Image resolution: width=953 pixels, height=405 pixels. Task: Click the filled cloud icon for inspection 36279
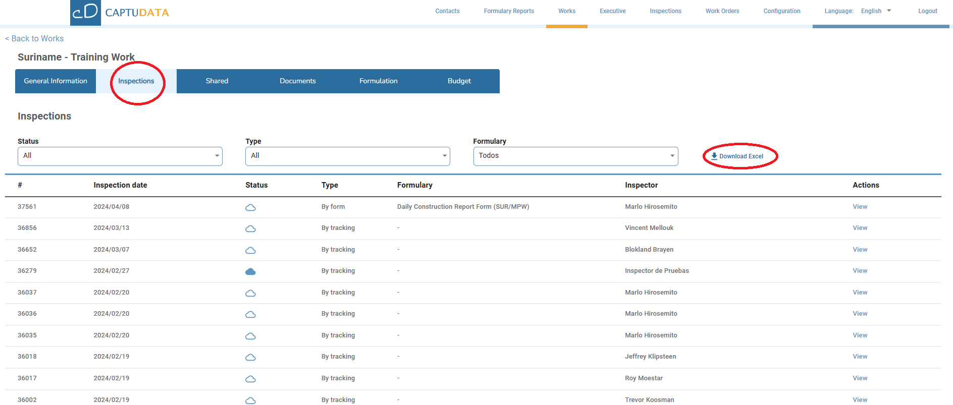click(x=250, y=271)
